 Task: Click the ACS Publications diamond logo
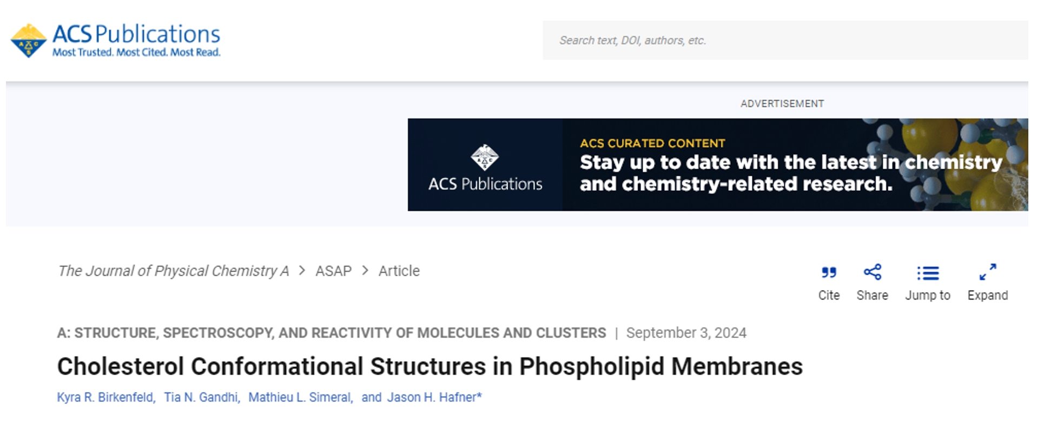(29, 41)
